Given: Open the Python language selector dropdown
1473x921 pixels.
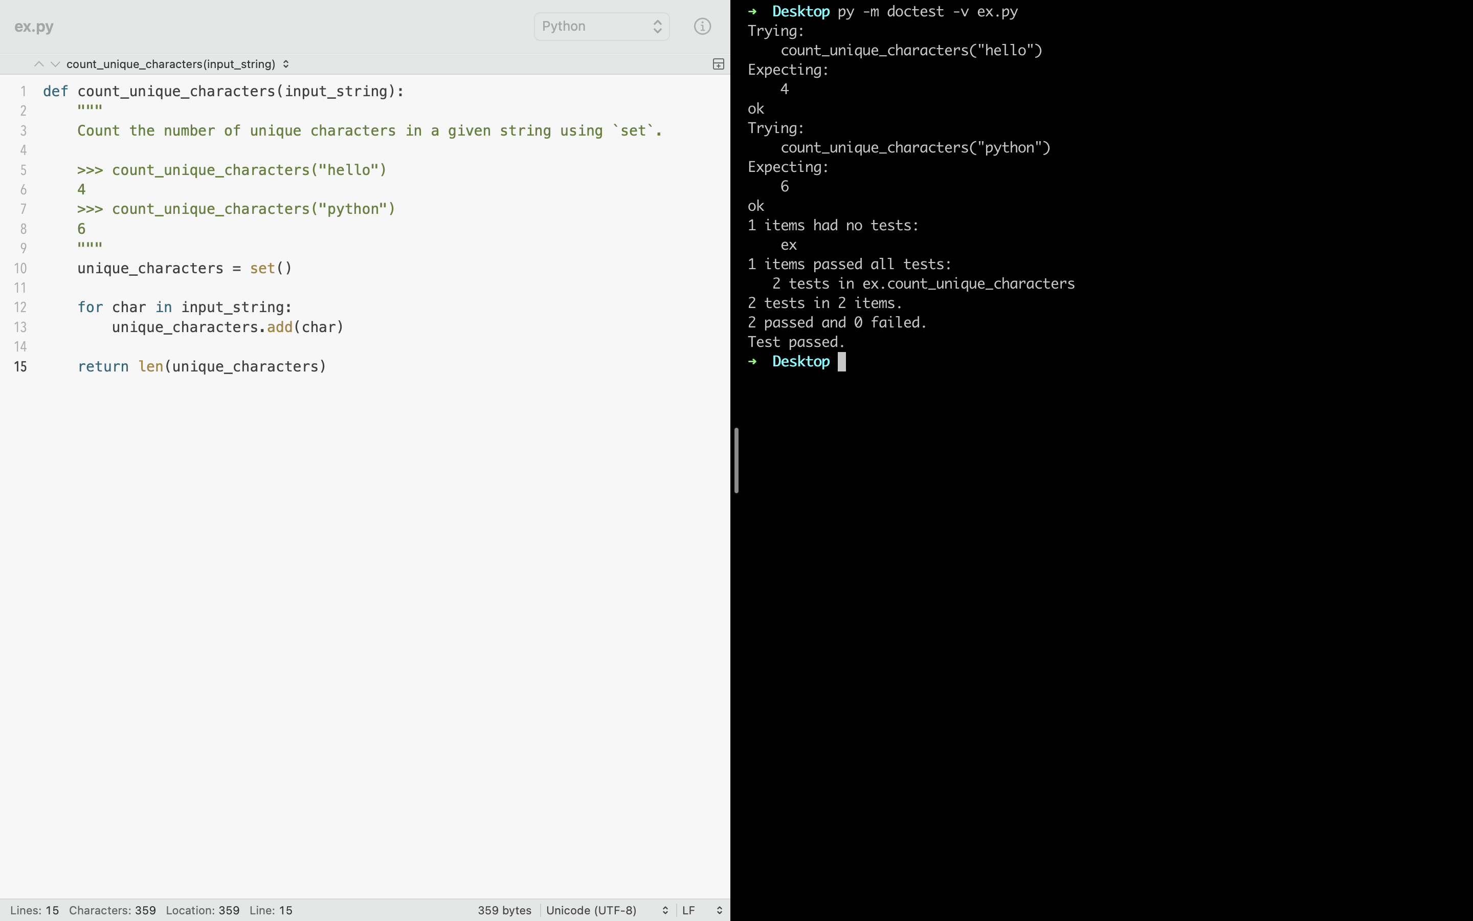Looking at the screenshot, I should pyautogui.click(x=601, y=26).
